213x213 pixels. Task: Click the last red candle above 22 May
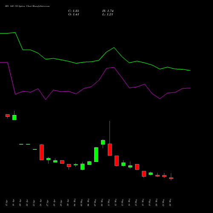(x=171, y=178)
